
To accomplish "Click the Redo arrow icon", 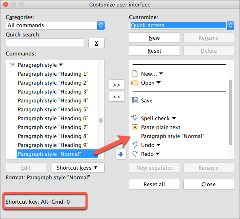I will [135, 154].
